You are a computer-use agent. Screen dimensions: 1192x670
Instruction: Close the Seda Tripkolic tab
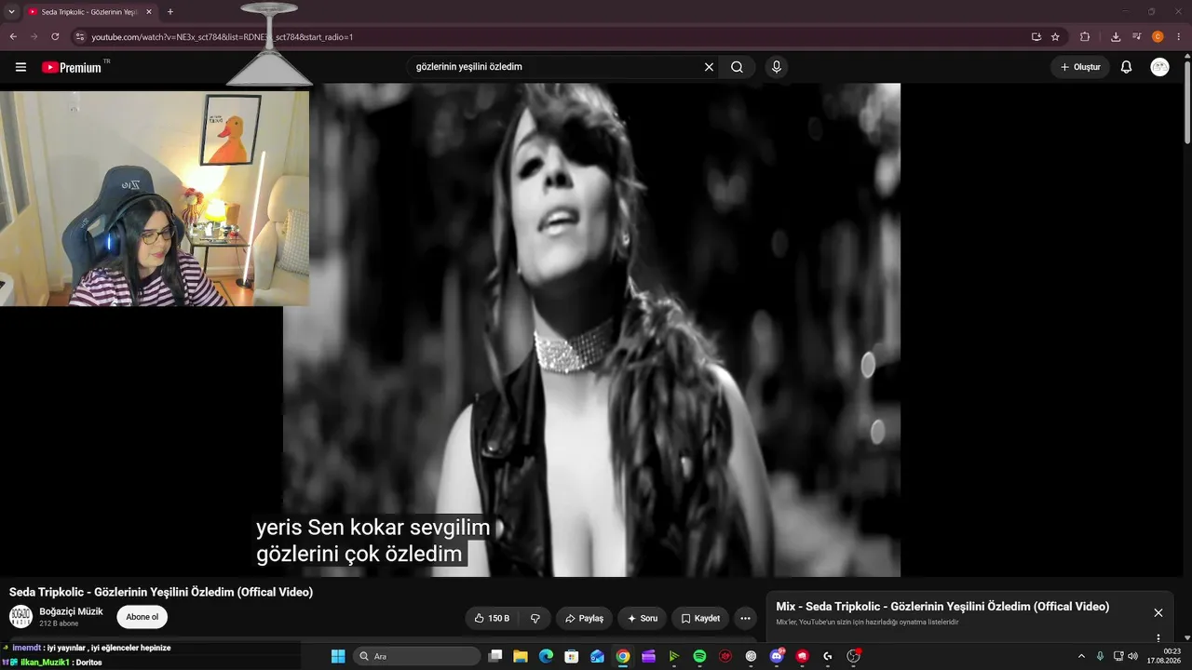(149, 12)
